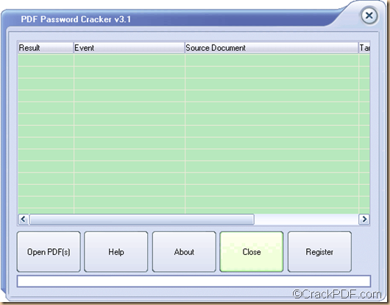Open the Register button

(x=319, y=252)
